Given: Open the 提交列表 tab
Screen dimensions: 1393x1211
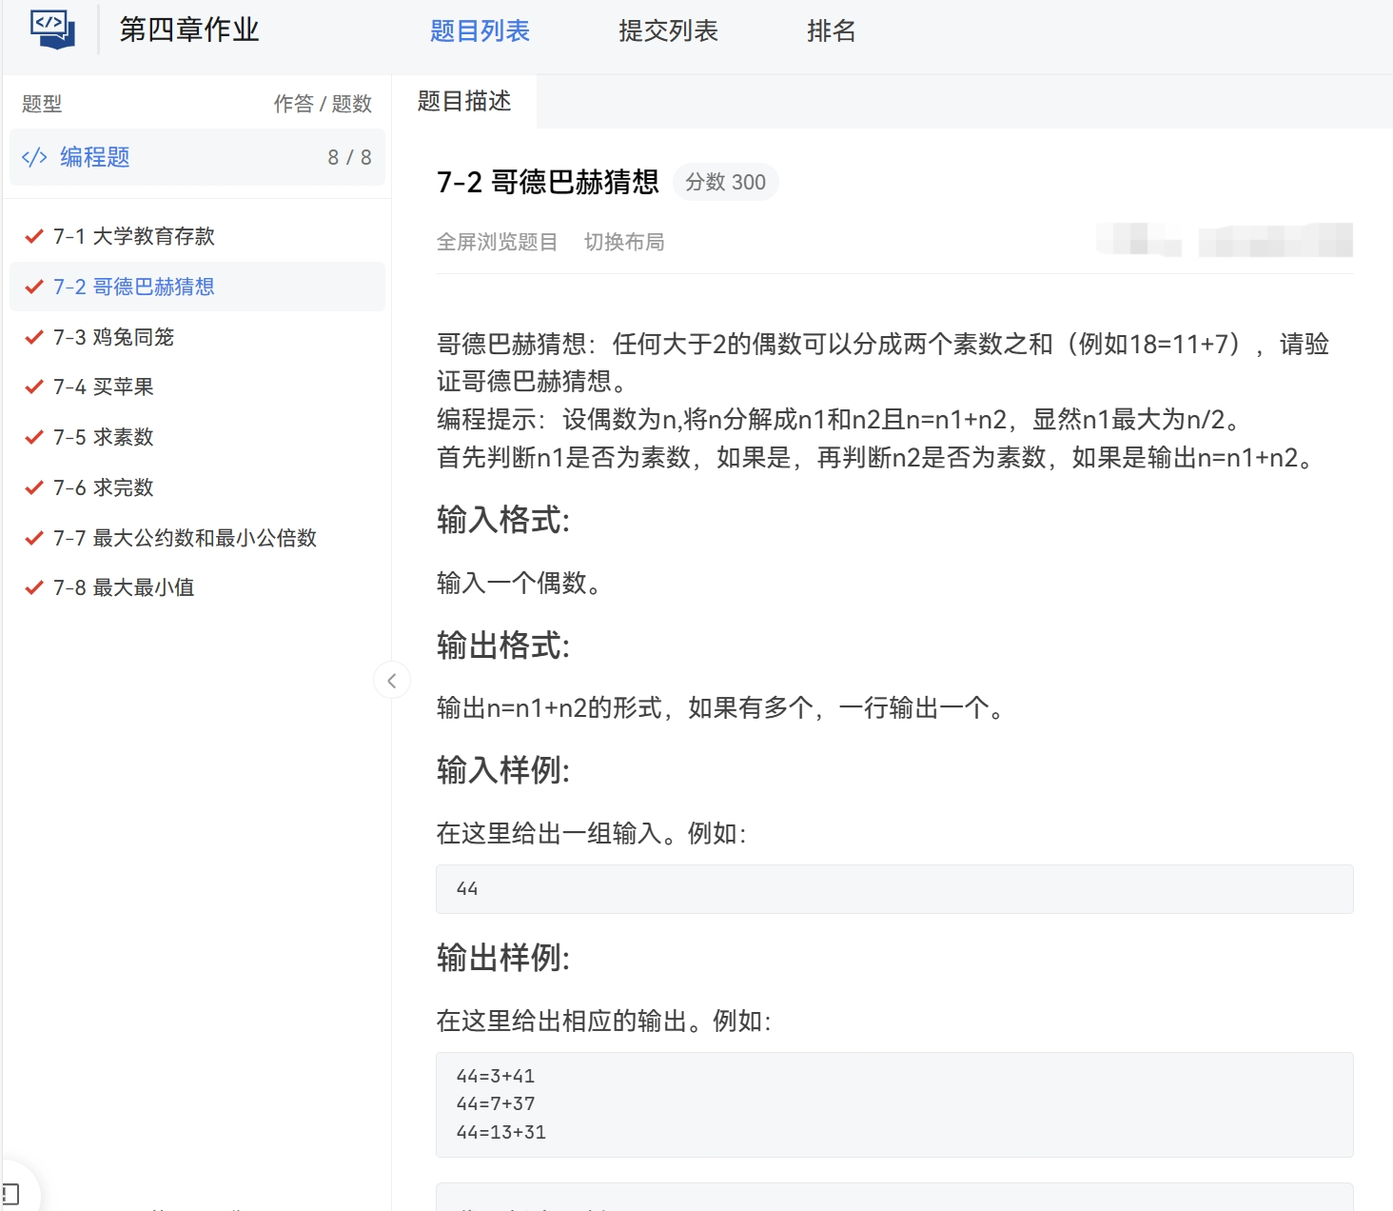Looking at the screenshot, I should pos(668,31).
